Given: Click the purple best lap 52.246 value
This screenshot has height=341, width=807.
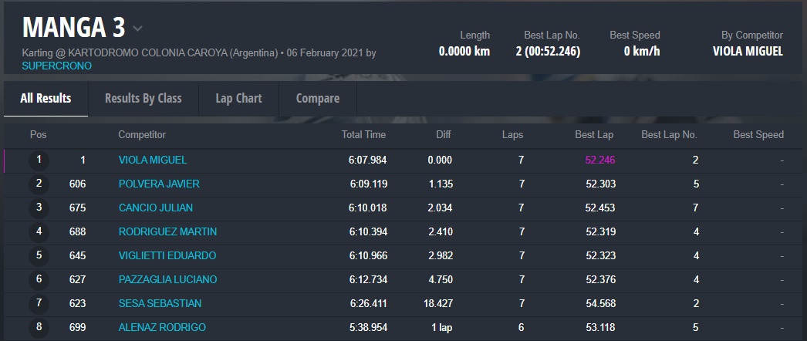Looking at the screenshot, I should pos(599,160).
